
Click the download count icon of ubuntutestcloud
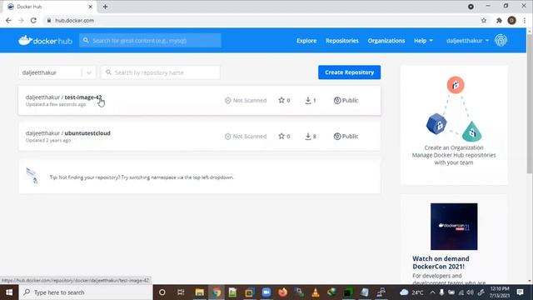point(308,137)
